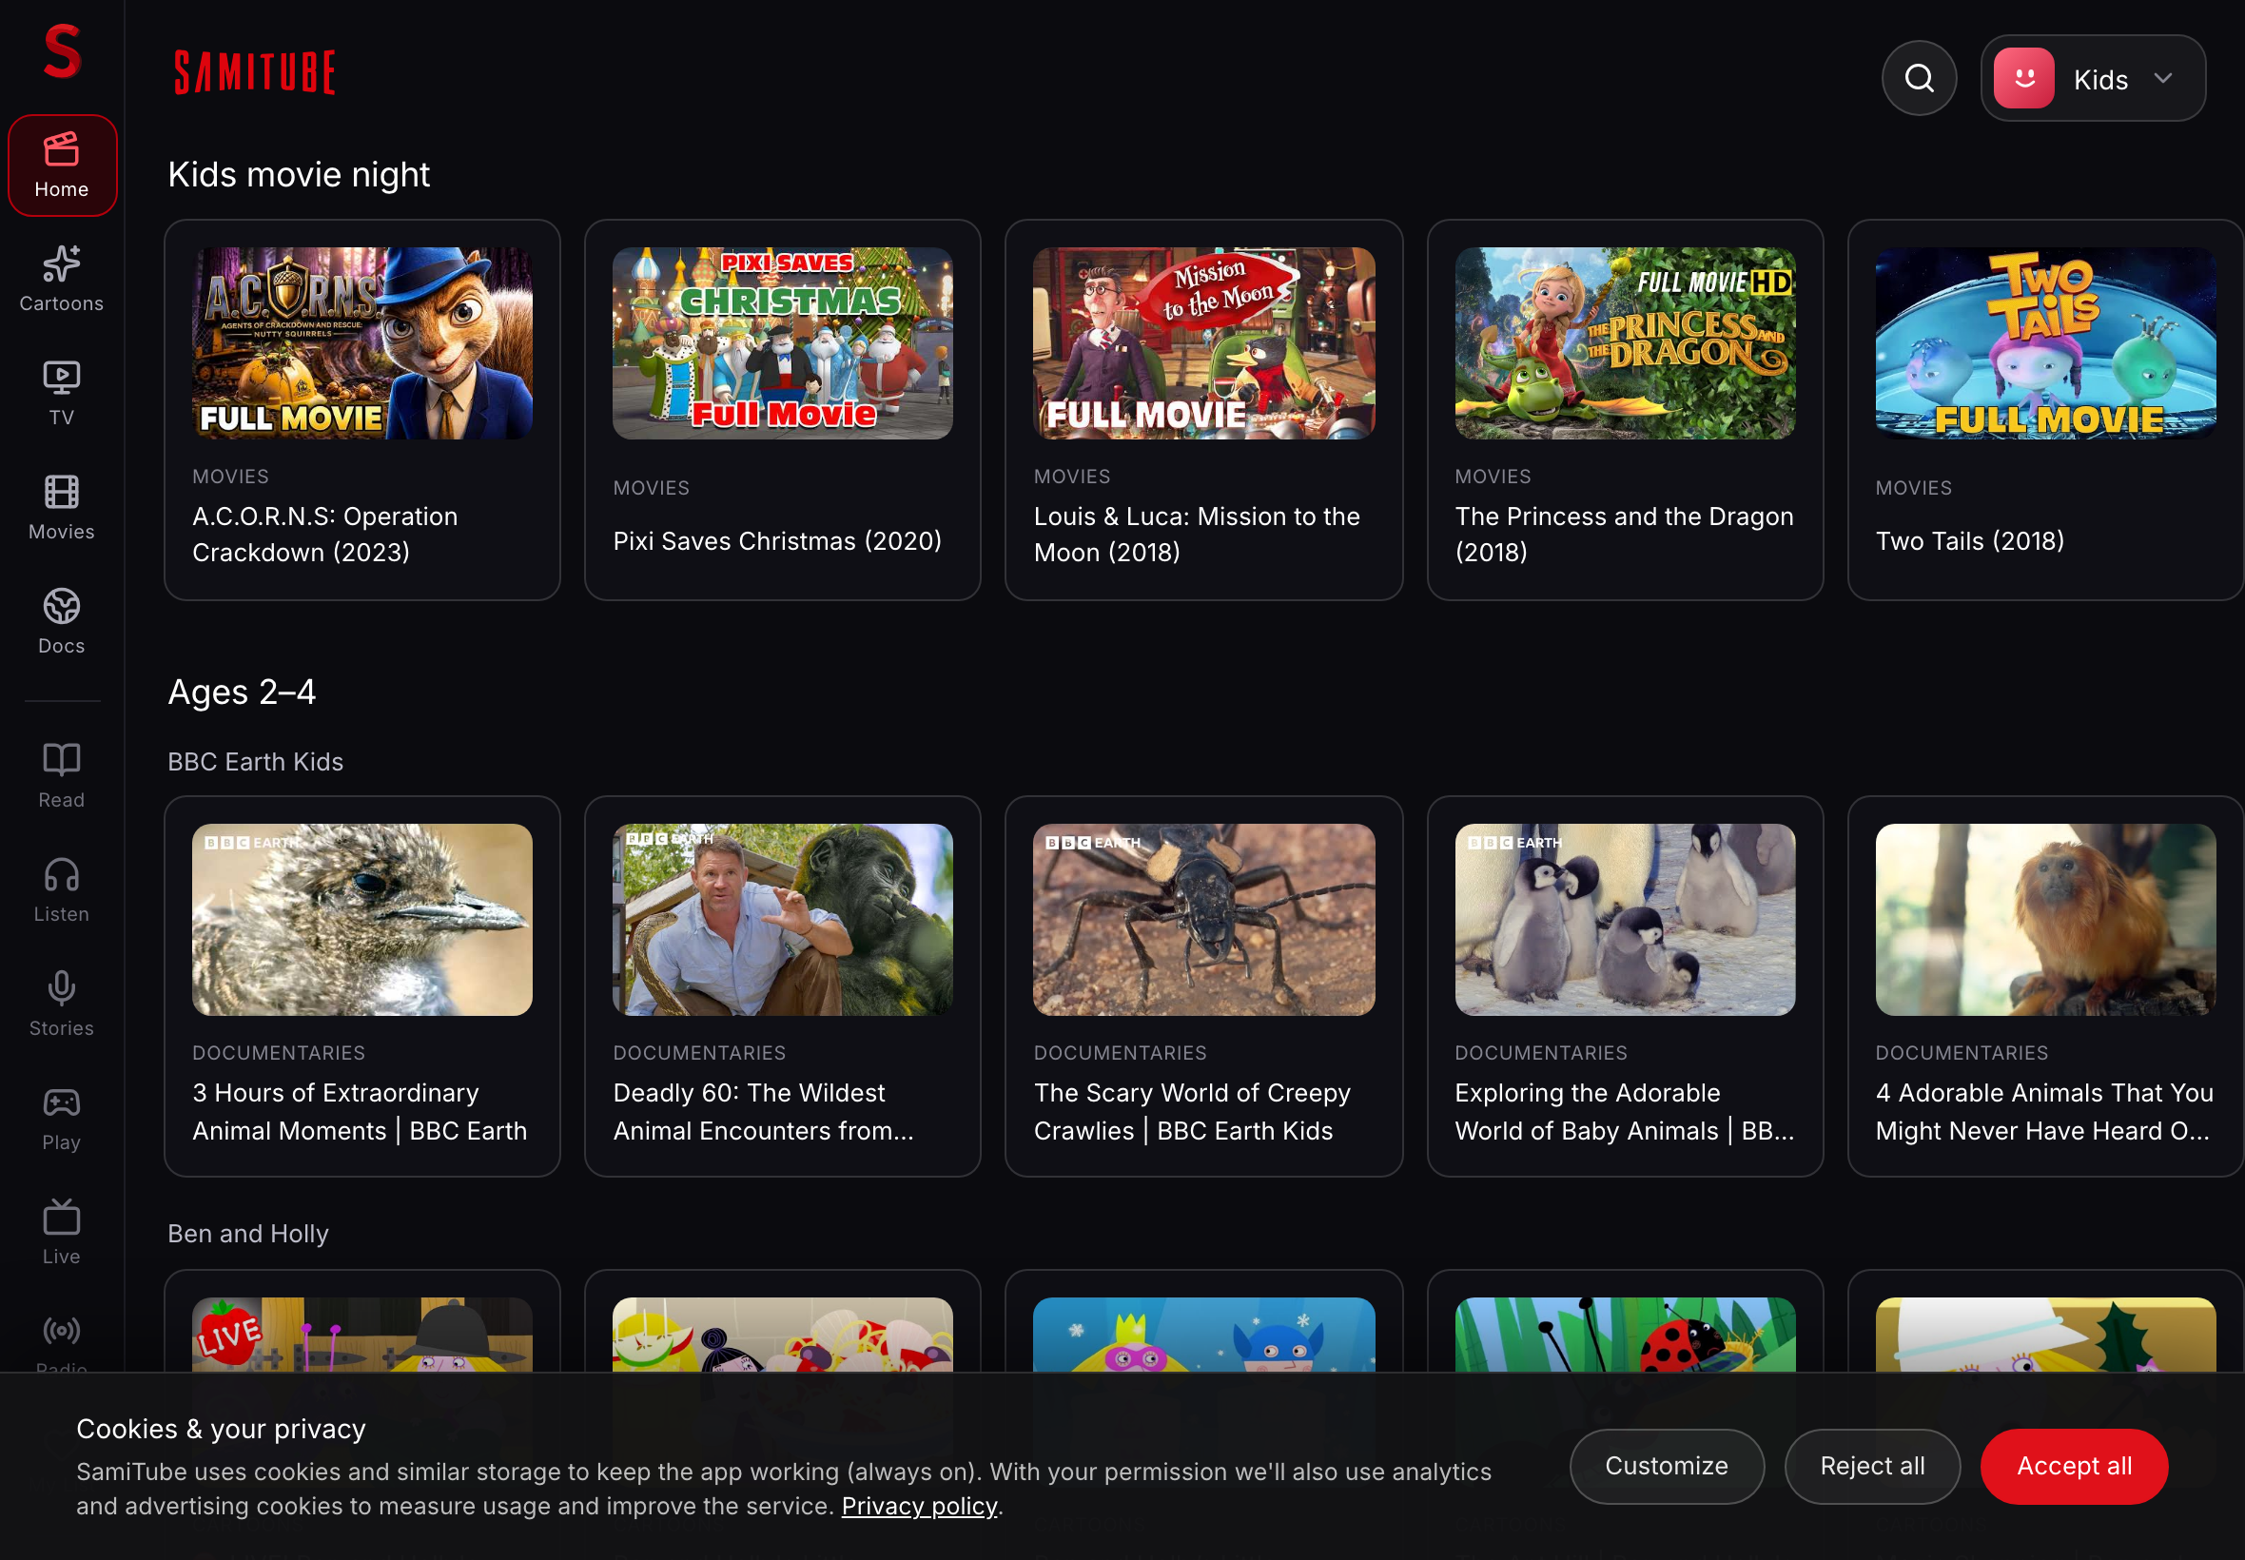Viewport: 2245px width, 1560px height.
Task: Click Exploring the Adorable World of Baby Animals title
Action: (1625, 1111)
